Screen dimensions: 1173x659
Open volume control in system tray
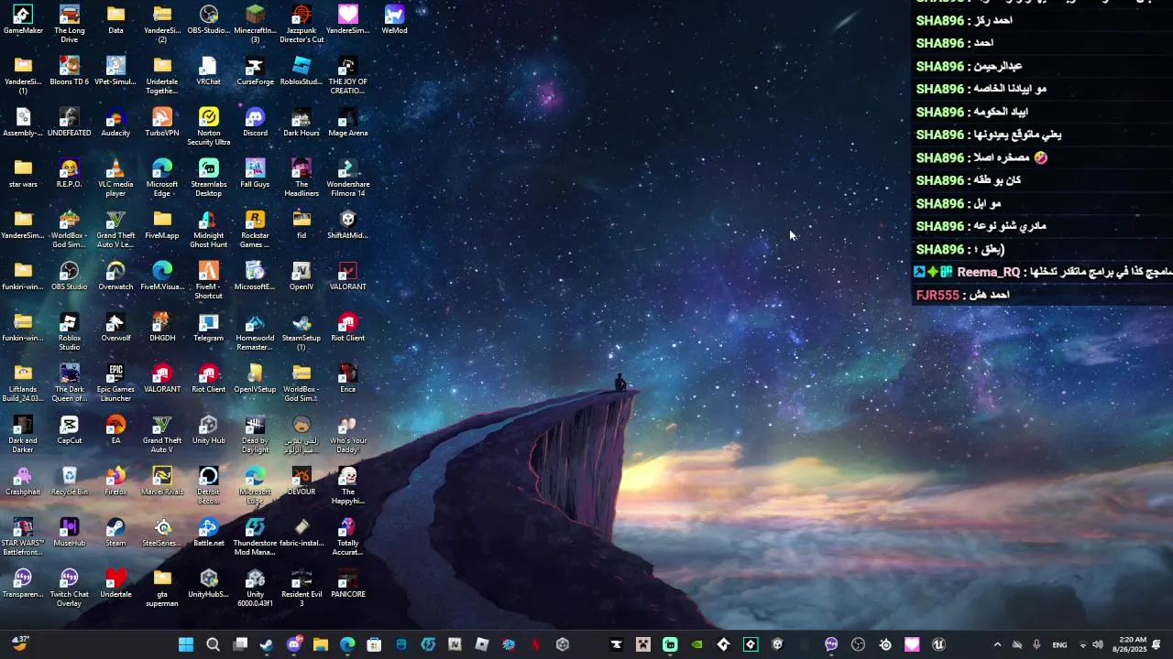[1098, 644]
